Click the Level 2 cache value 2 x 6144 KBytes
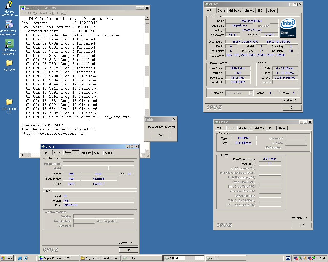Image resolution: width=328 pixels, height=262 pixels. point(285,78)
